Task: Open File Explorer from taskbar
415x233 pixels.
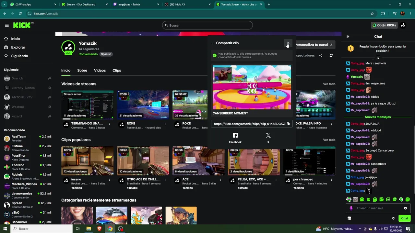Action: [x=89, y=229]
